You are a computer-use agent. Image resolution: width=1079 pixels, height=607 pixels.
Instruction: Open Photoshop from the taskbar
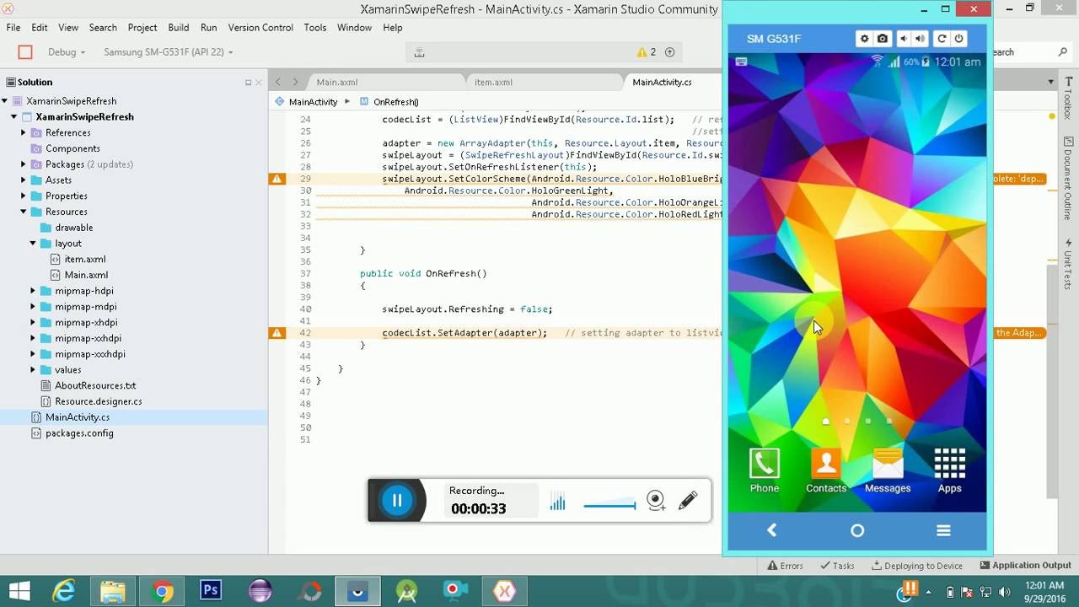click(211, 591)
